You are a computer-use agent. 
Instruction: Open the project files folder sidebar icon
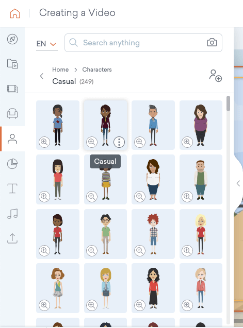(x=12, y=64)
